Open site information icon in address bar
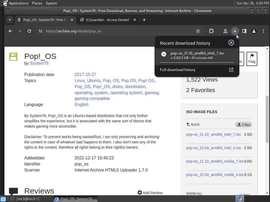The height and width of the screenshot is (202, 270). (x=41, y=31)
